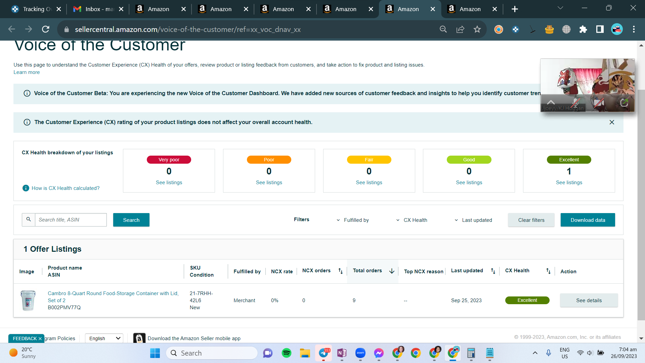
Task: Close the Tracking browser tab
Action: 59,9
